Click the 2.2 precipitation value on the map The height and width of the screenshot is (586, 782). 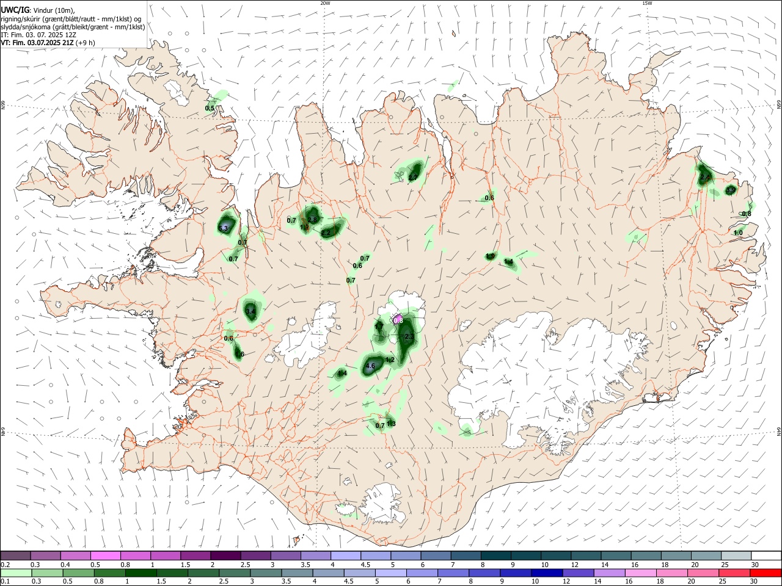[326, 233]
